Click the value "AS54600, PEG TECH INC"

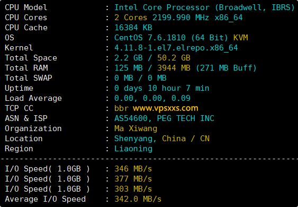tap(164, 118)
